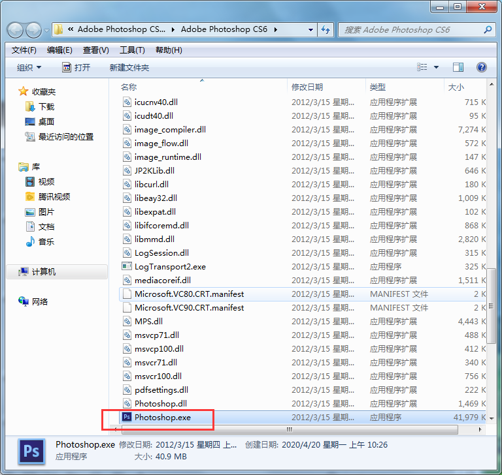This screenshot has height=475, width=502.
Task: Open the 编辑(E) menu
Action: [x=59, y=50]
